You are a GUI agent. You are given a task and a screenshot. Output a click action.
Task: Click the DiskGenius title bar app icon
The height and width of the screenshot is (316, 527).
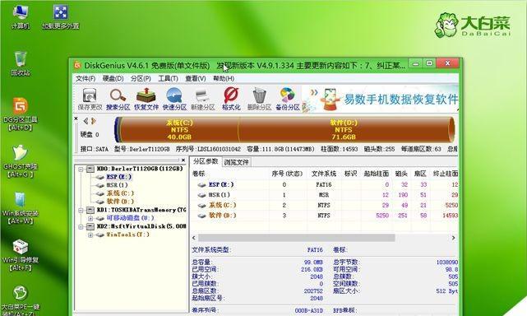[x=77, y=65]
